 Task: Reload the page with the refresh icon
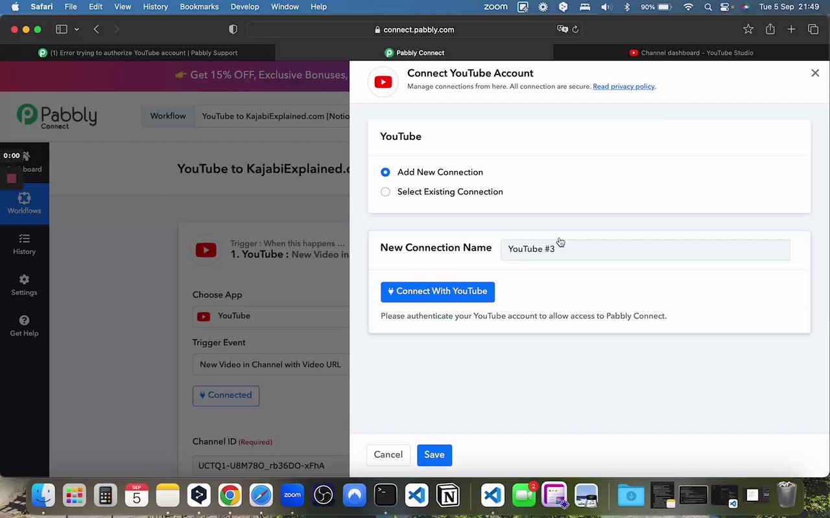tap(575, 29)
